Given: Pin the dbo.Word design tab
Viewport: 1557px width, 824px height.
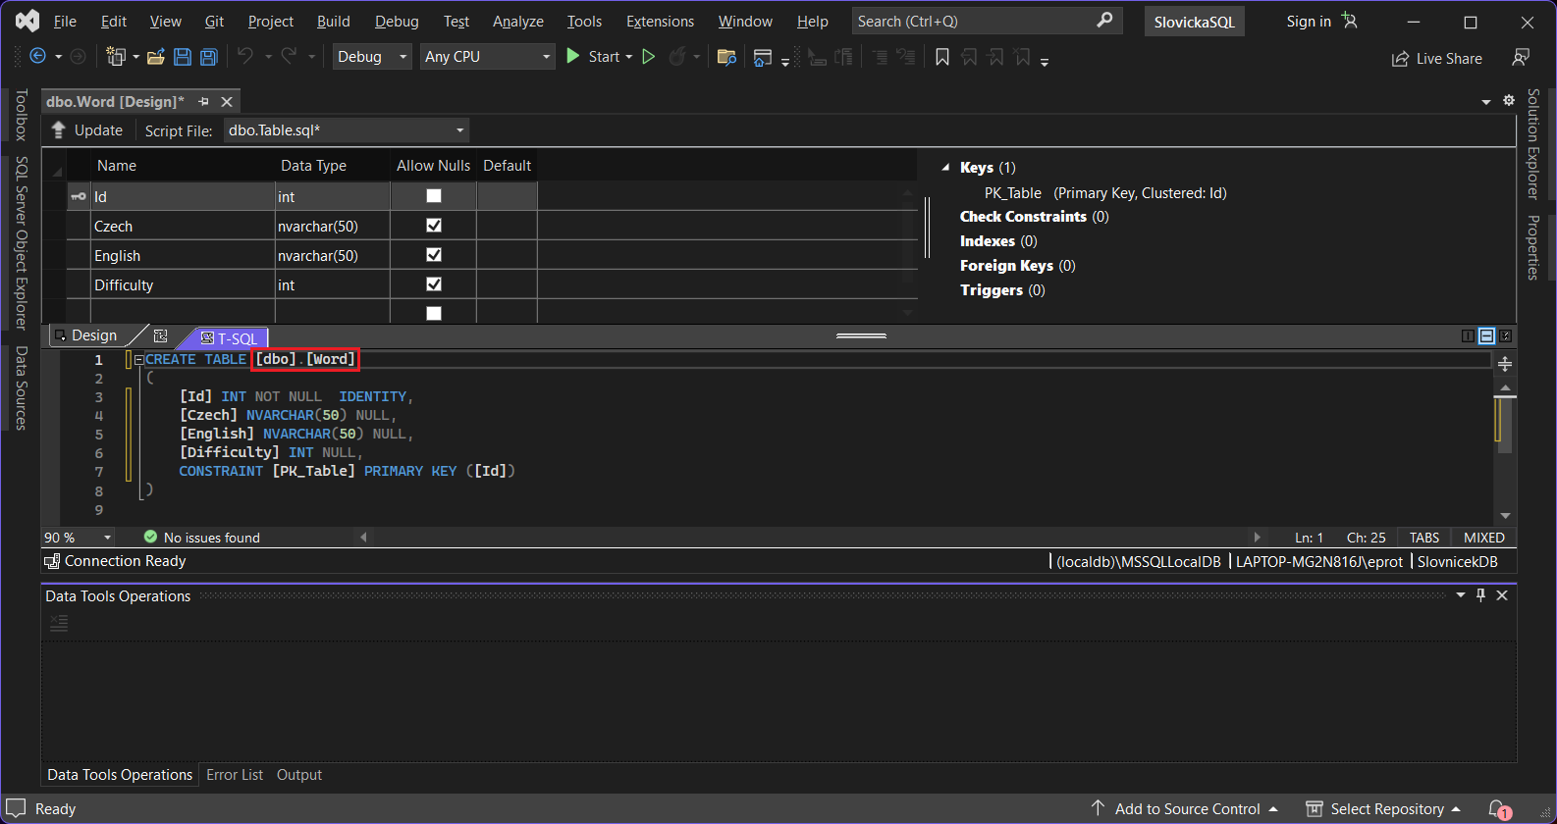Looking at the screenshot, I should (x=204, y=102).
